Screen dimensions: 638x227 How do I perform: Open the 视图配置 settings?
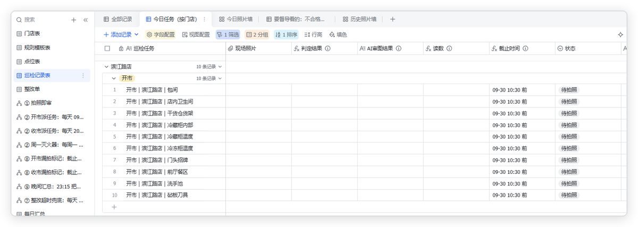[x=196, y=35]
